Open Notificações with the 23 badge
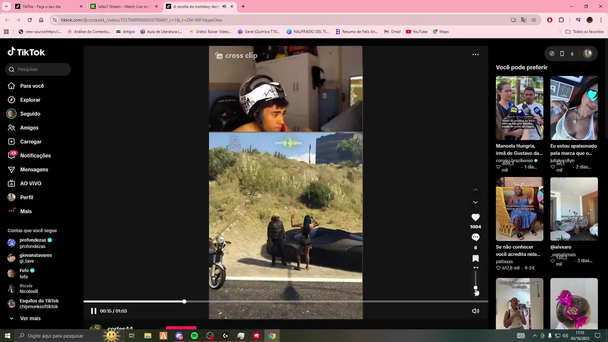 coord(35,155)
